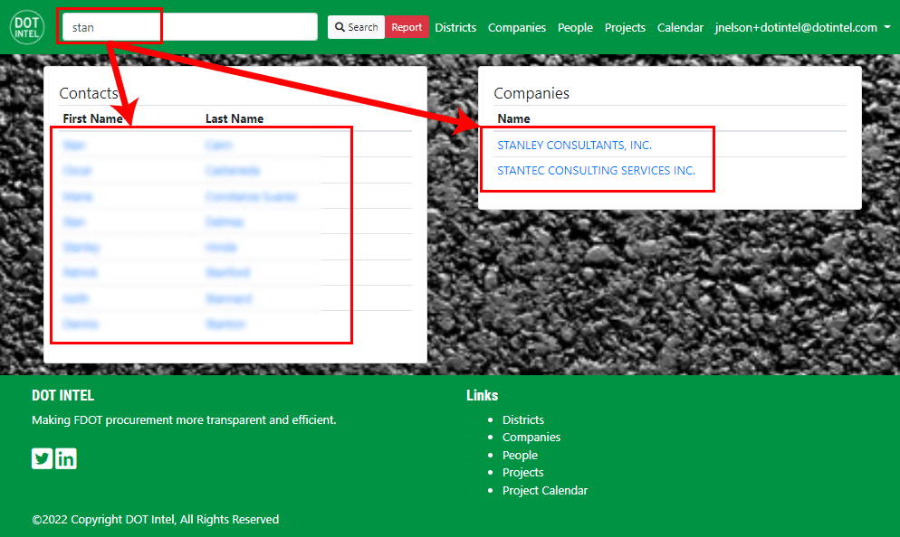The height and width of the screenshot is (537, 900).
Task: Click the Companies link in the footer
Action: click(531, 438)
